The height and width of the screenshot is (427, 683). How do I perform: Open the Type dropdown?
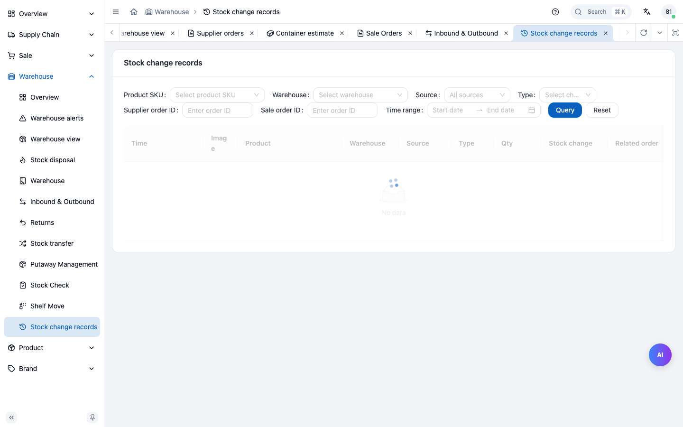568,95
